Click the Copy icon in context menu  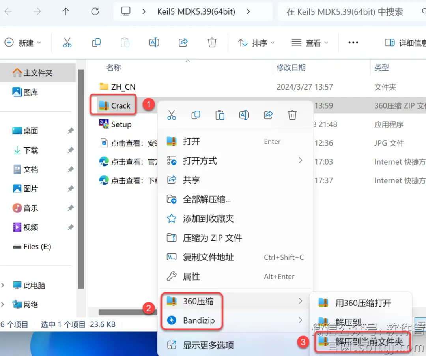click(196, 115)
